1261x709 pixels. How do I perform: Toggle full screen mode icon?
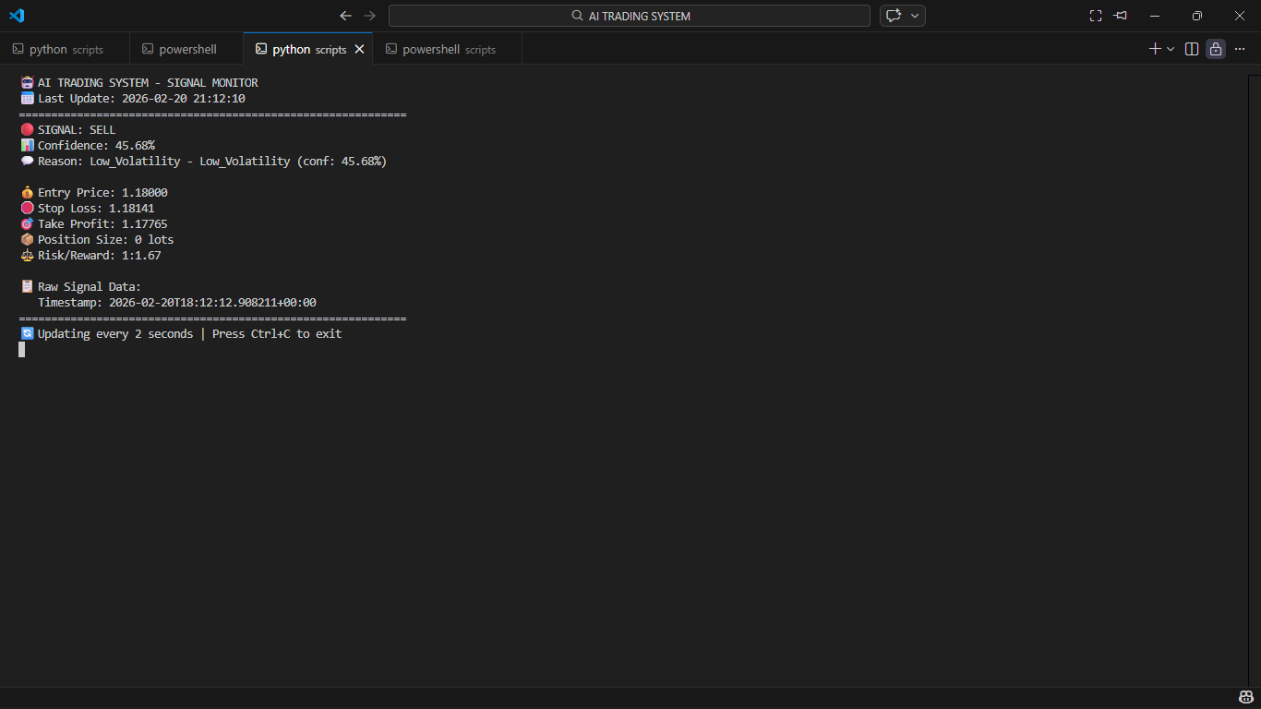[1096, 16]
